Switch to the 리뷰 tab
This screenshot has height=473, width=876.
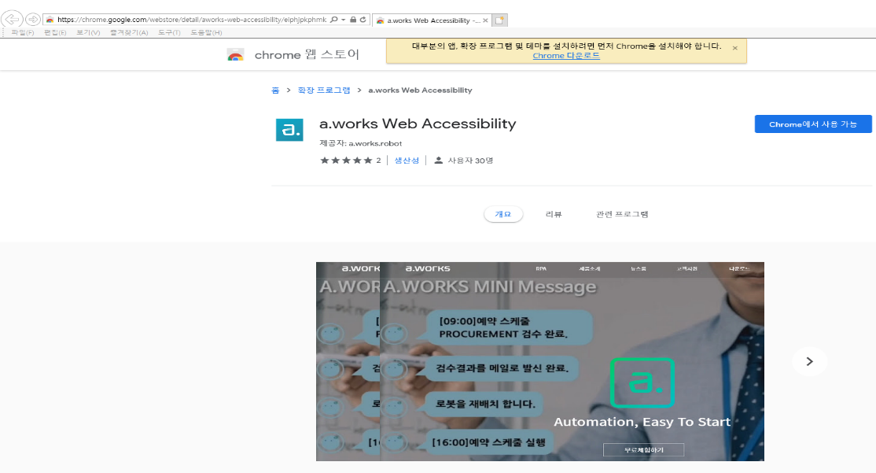tap(553, 214)
